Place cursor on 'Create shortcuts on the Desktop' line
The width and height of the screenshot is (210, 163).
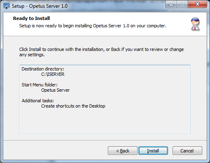73,106
